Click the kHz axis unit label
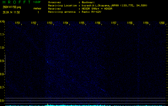Viewport: 168px width, 106px height. click(2, 21)
